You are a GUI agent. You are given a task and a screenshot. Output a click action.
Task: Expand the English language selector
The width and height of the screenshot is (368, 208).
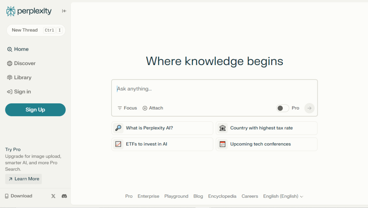pyautogui.click(x=283, y=196)
